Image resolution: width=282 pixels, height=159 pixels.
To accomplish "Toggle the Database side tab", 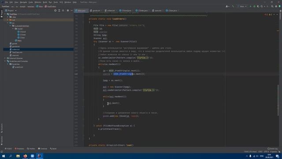I will 280,15.
